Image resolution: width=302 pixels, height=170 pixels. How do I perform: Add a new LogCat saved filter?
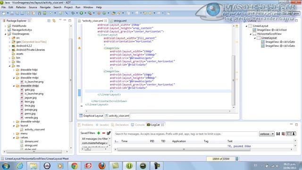[x=99, y=133]
